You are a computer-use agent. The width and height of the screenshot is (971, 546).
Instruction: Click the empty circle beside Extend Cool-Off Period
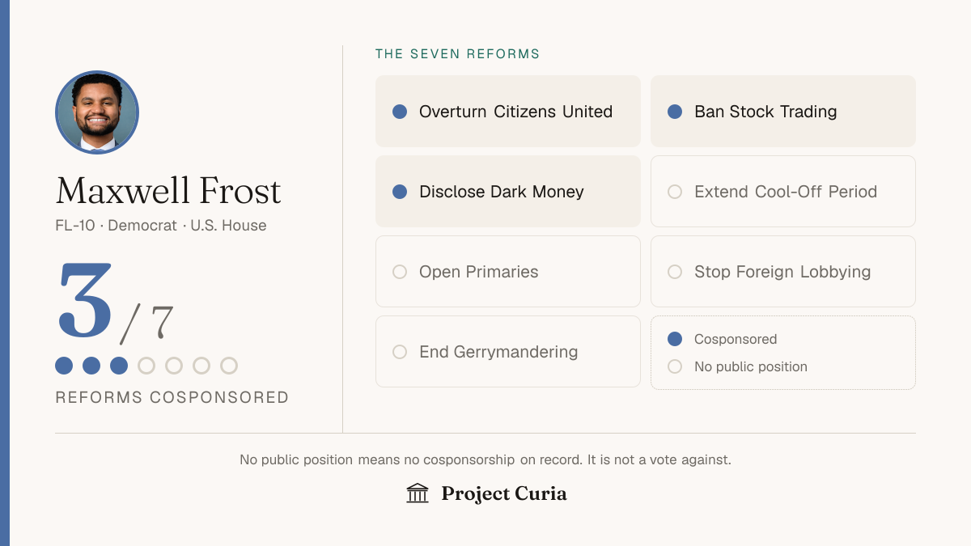pyautogui.click(x=675, y=192)
